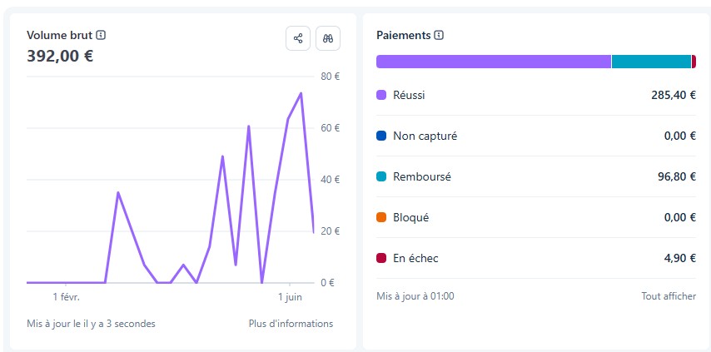Screen dimensions: 711x352
Task: Select the orange Bloqué legend swatch
Action: pyautogui.click(x=381, y=217)
